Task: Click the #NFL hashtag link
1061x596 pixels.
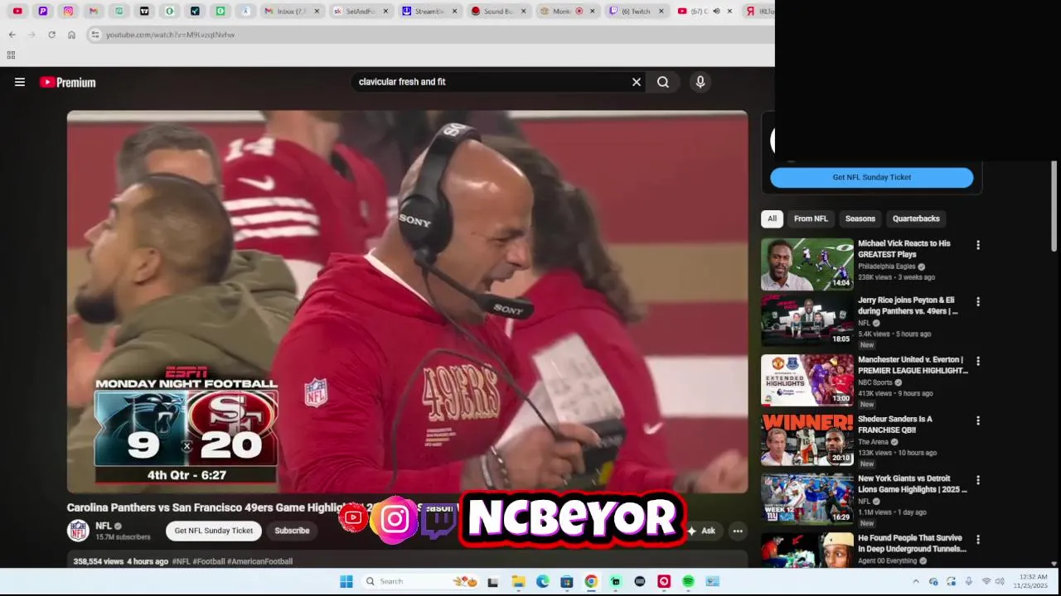Action: pyautogui.click(x=181, y=561)
